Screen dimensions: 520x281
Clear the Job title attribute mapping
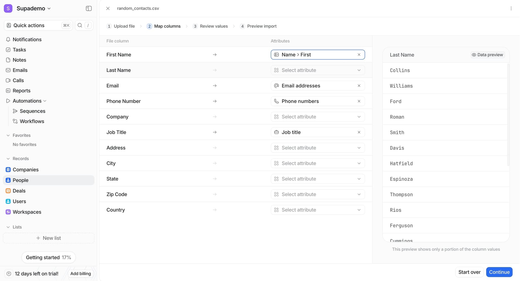pos(359,132)
